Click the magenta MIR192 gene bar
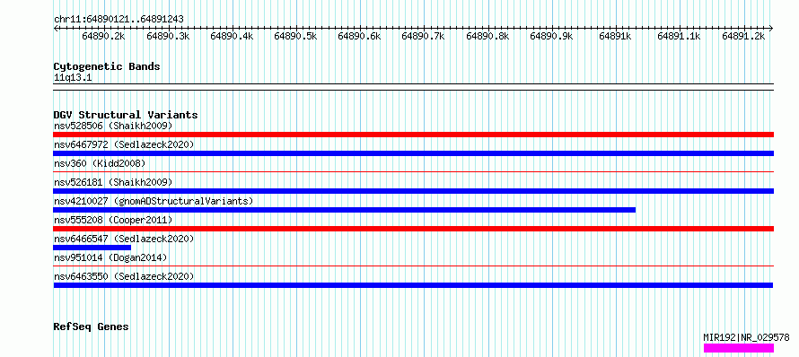This screenshot has width=799, height=357. [x=739, y=348]
